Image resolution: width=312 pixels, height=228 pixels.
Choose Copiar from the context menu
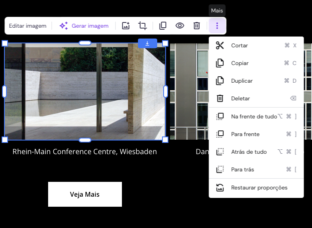click(256, 63)
